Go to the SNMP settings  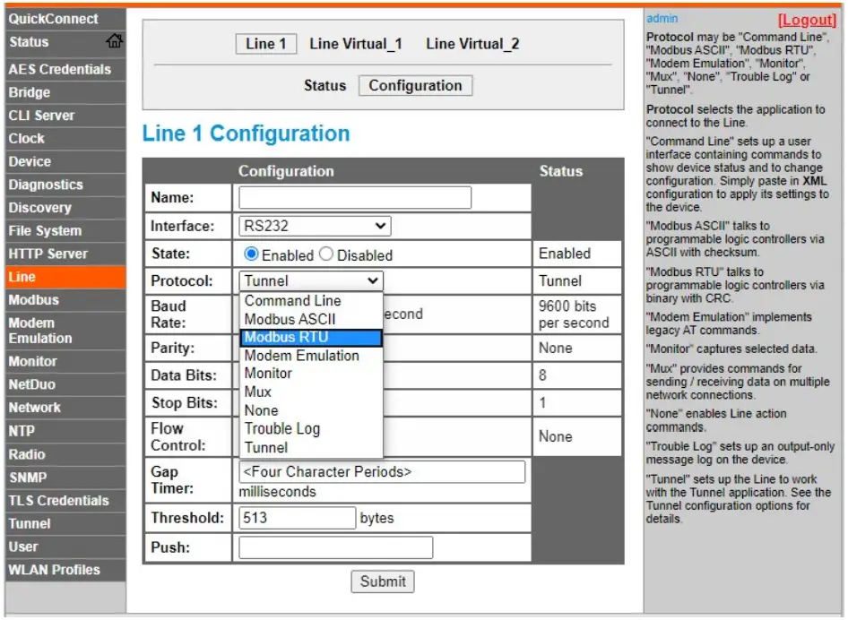click(x=31, y=478)
